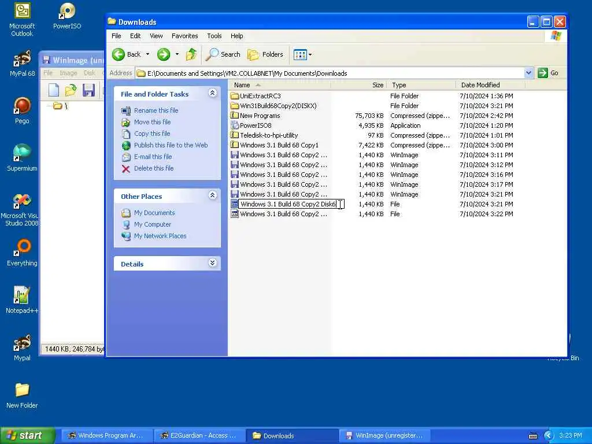
Task: Switch to E2Guardian taskbar button
Action: tap(199, 436)
